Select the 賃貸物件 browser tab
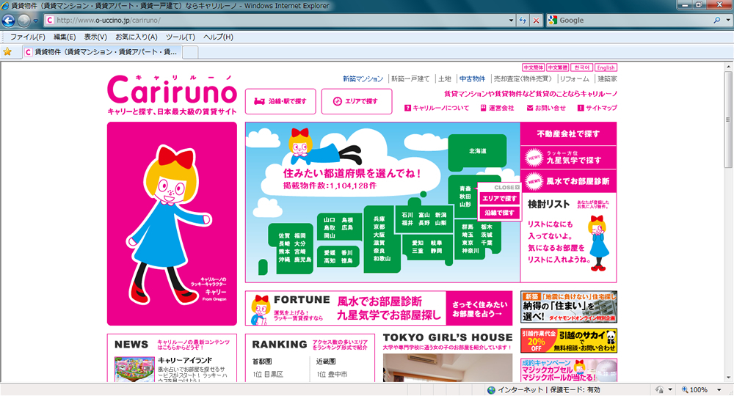The width and height of the screenshot is (734, 396). click(x=101, y=52)
